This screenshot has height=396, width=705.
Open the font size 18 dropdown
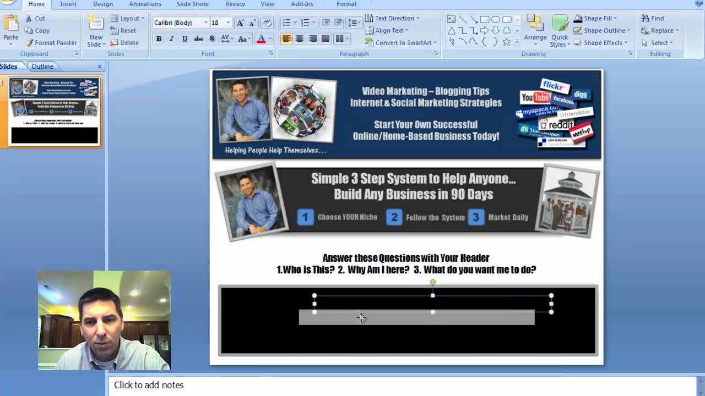229,23
